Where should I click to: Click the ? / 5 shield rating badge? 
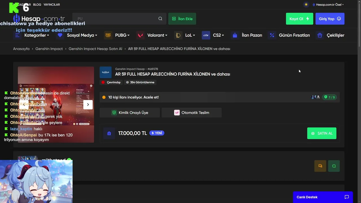point(329,97)
